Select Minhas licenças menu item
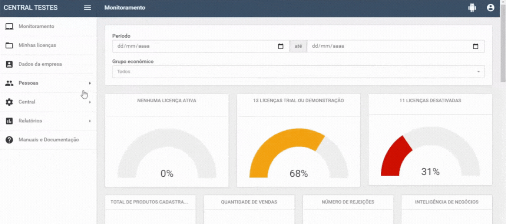Screen dimensions: 506x224 pyautogui.click(x=37, y=45)
